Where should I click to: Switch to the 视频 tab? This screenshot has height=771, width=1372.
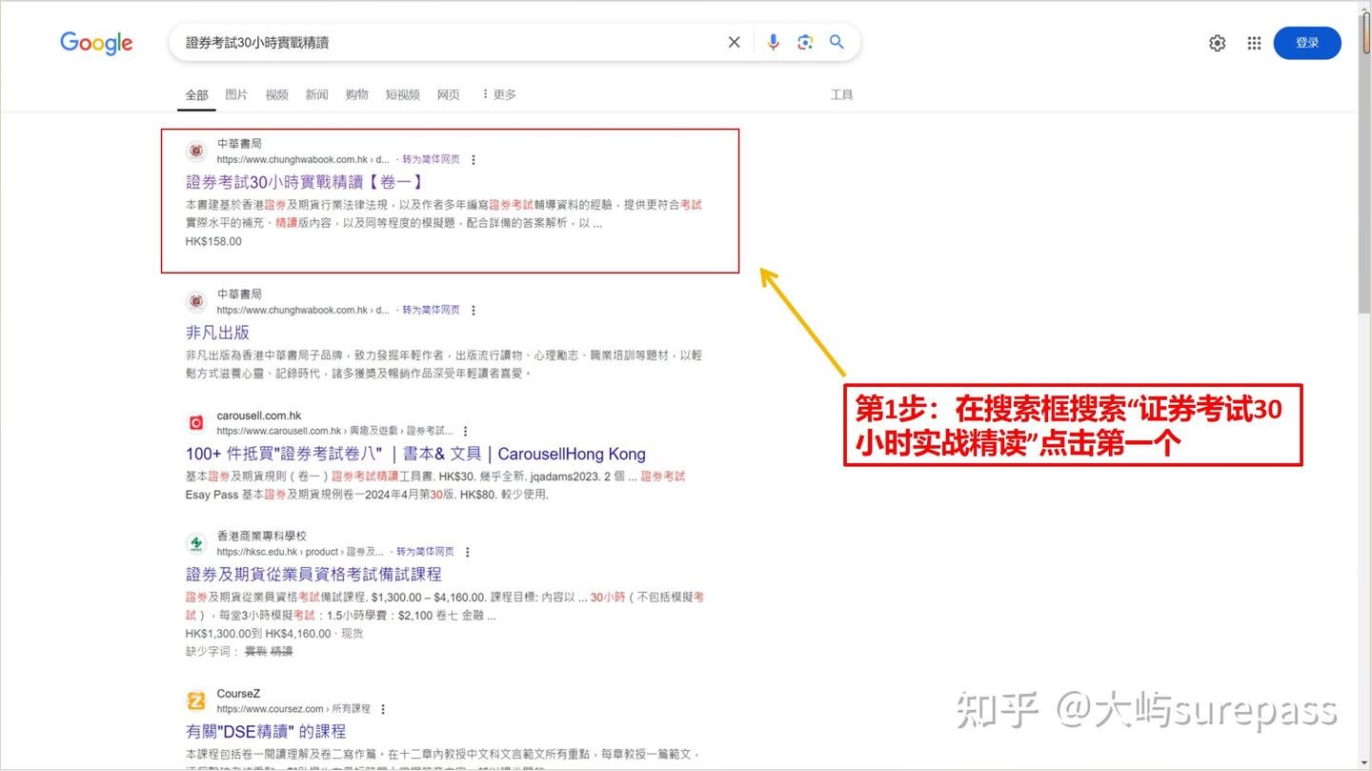[276, 94]
